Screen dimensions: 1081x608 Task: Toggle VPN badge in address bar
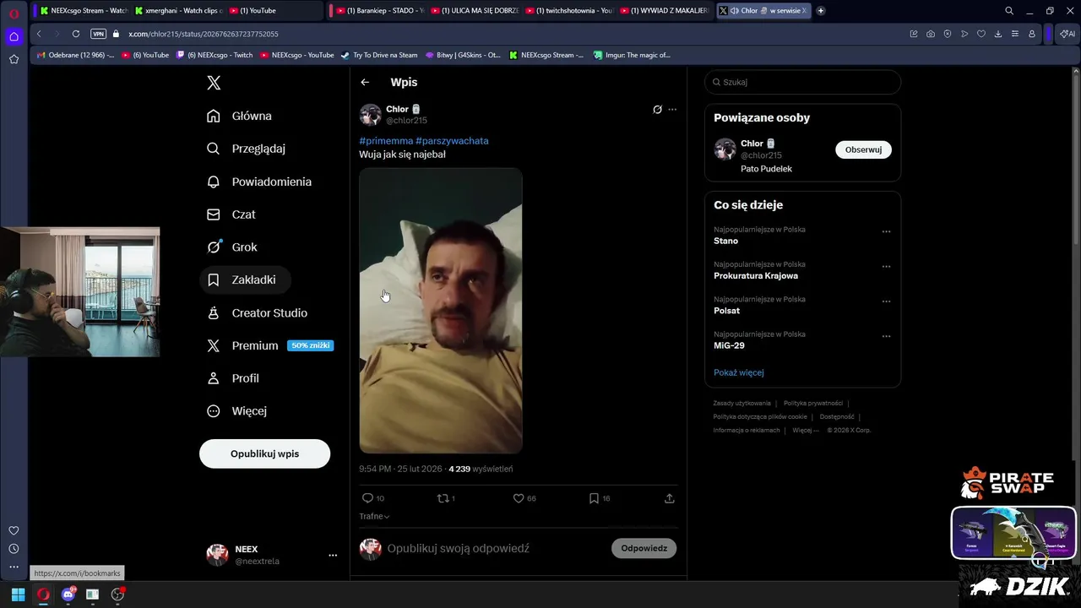[98, 34]
